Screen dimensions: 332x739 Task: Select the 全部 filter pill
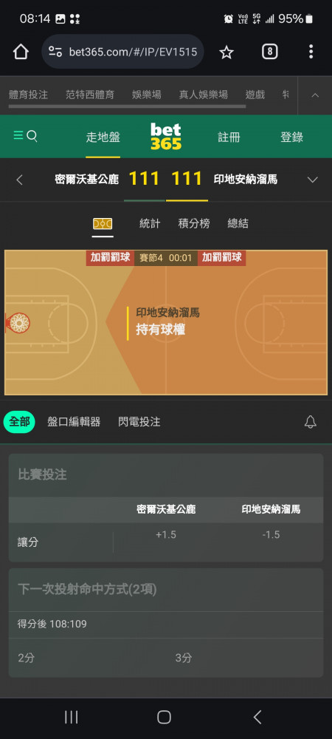(19, 422)
